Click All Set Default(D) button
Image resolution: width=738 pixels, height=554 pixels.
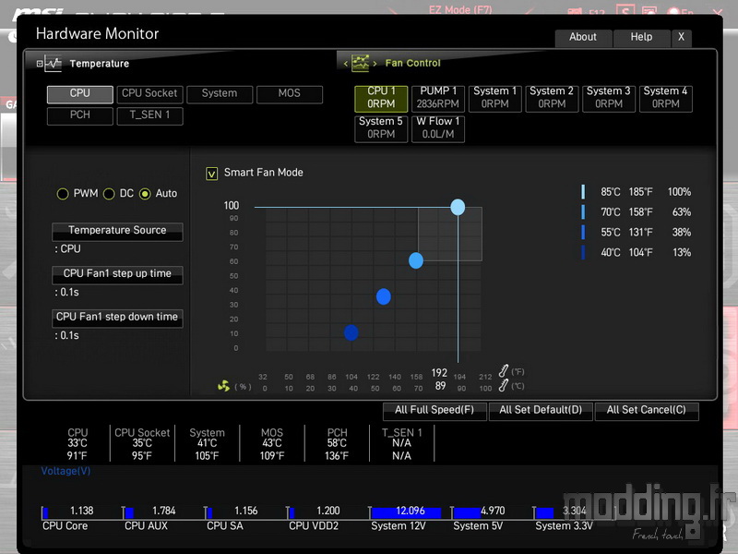541,410
